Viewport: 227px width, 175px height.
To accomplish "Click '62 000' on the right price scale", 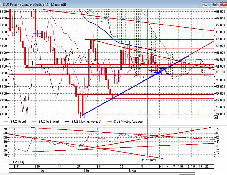I will 220,59.
